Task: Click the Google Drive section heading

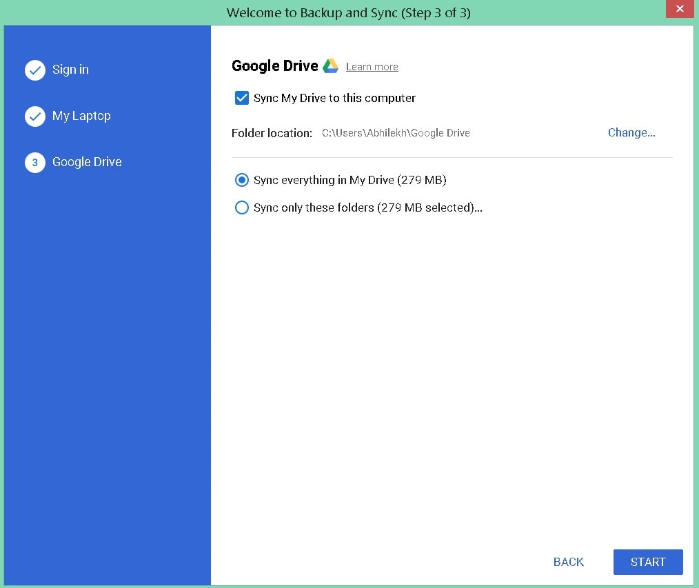Action: coord(274,66)
